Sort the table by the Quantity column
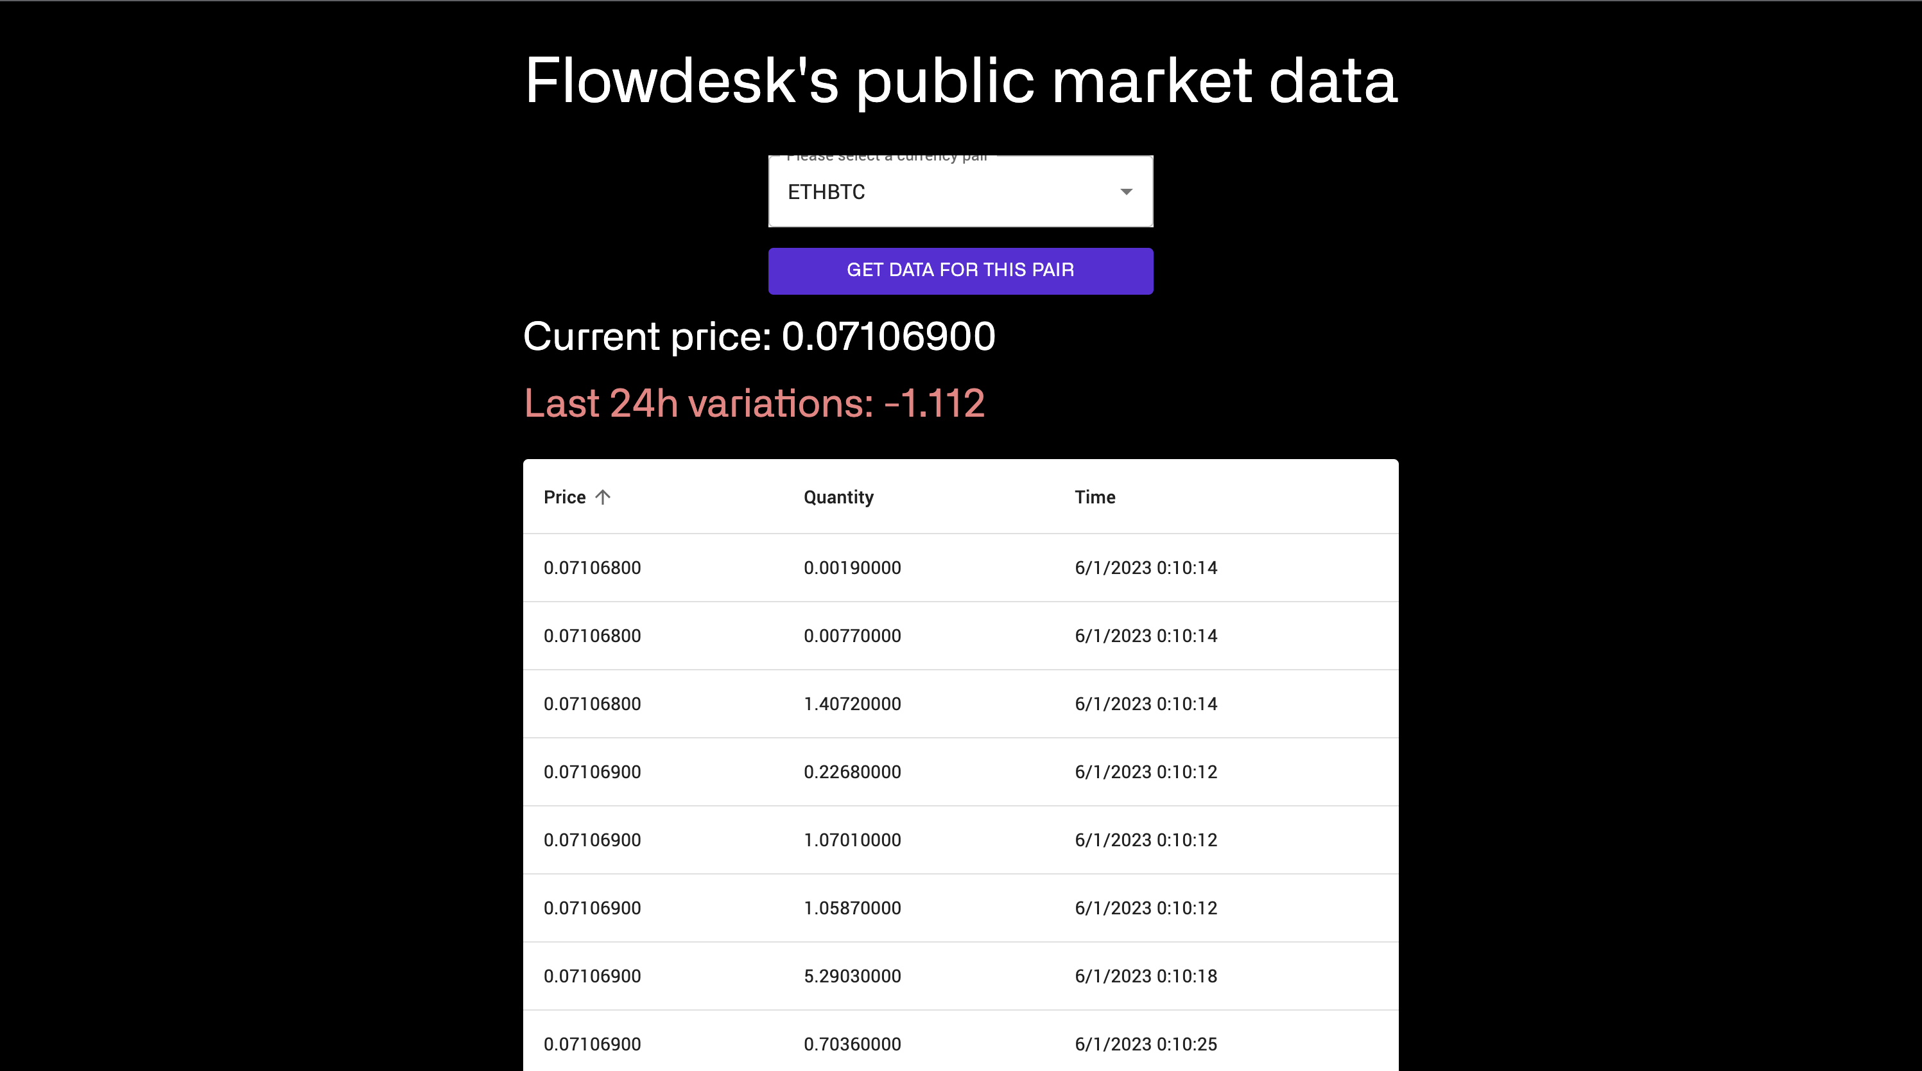Screen dimensions: 1922x1071 click(x=838, y=497)
